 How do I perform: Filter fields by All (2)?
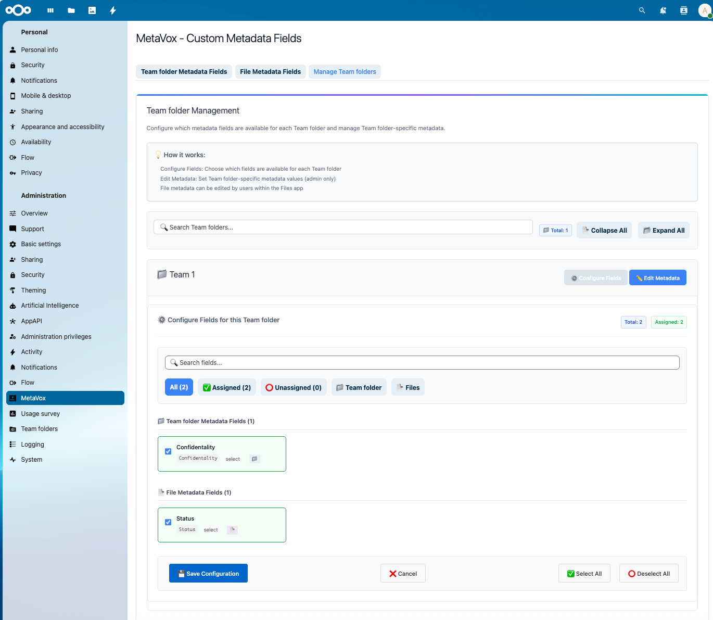pyautogui.click(x=179, y=387)
